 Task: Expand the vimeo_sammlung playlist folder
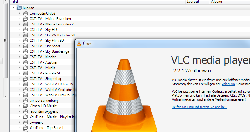click(19, 101)
